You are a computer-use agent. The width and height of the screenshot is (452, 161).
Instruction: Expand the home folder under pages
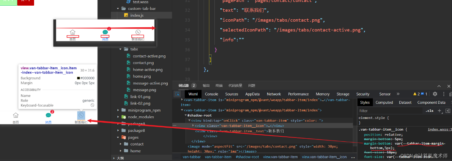point(120,151)
